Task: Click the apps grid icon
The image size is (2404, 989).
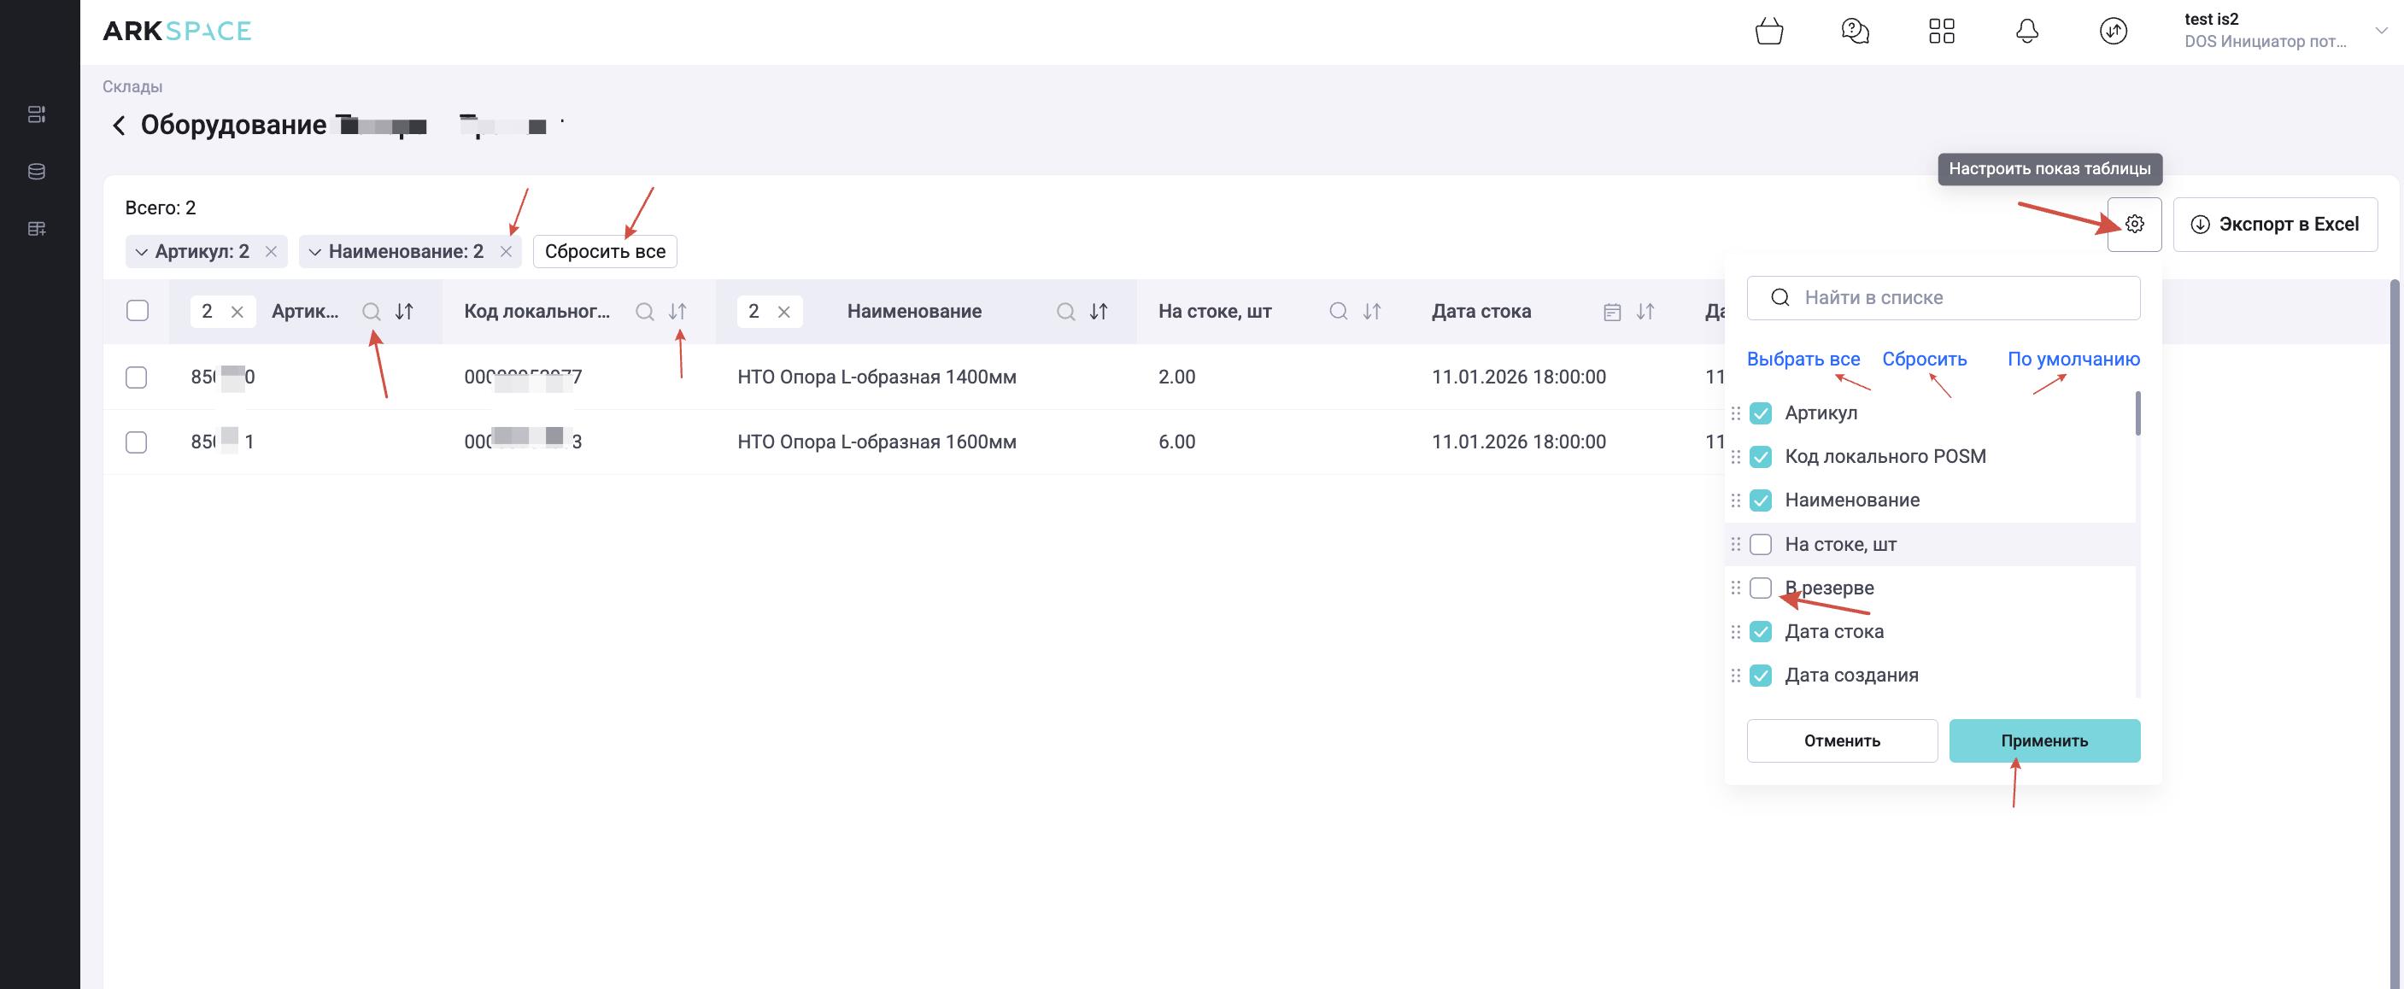Action: coord(1941,32)
